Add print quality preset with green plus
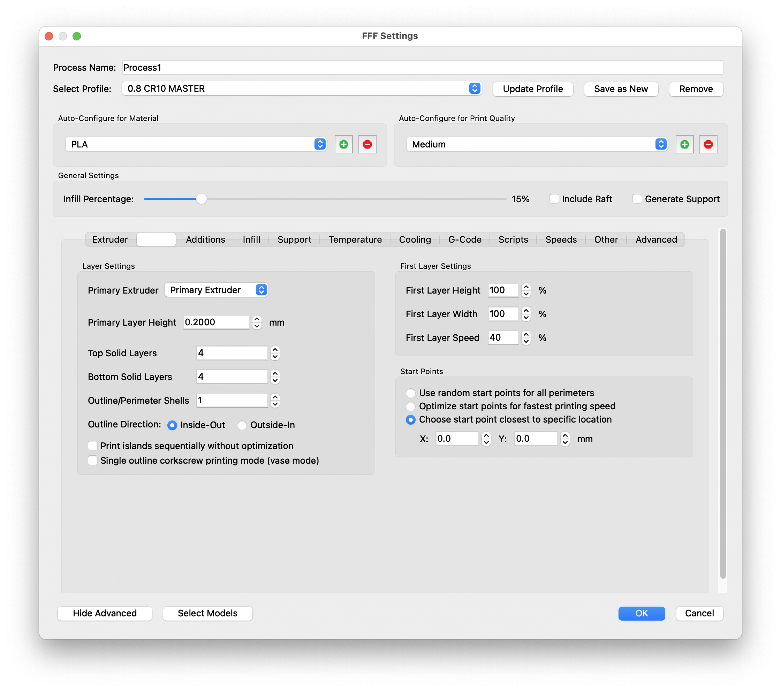This screenshot has width=781, height=691. (684, 144)
